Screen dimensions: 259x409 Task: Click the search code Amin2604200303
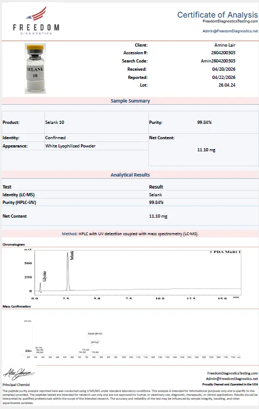click(x=218, y=61)
